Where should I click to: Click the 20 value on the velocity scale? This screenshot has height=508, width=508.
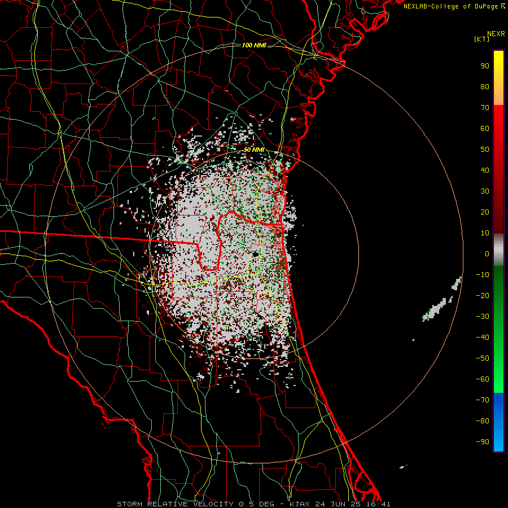pos(485,212)
